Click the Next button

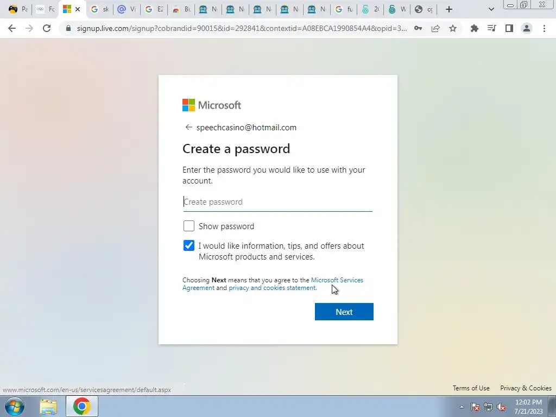344,312
